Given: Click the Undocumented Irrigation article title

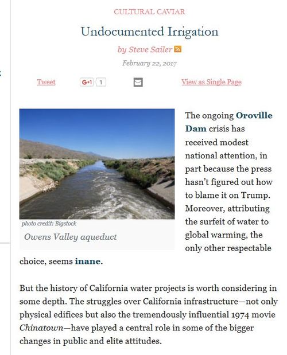Looking at the screenshot, I should (149, 32).
